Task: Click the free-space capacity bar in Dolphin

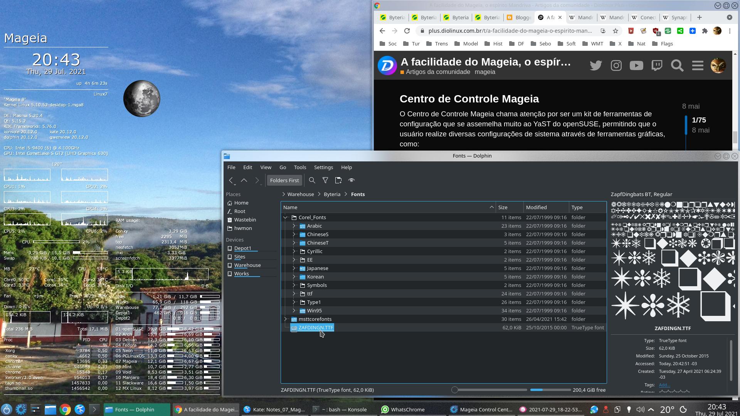Action: point(550,390)
